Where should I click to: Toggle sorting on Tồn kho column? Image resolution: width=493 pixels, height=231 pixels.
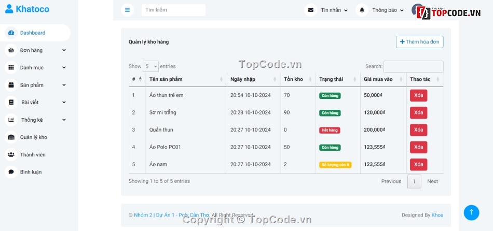pos(297,79)
